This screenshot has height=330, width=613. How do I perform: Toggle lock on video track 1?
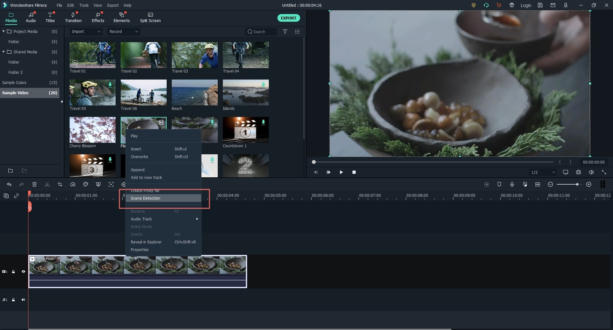coord(13,272)
